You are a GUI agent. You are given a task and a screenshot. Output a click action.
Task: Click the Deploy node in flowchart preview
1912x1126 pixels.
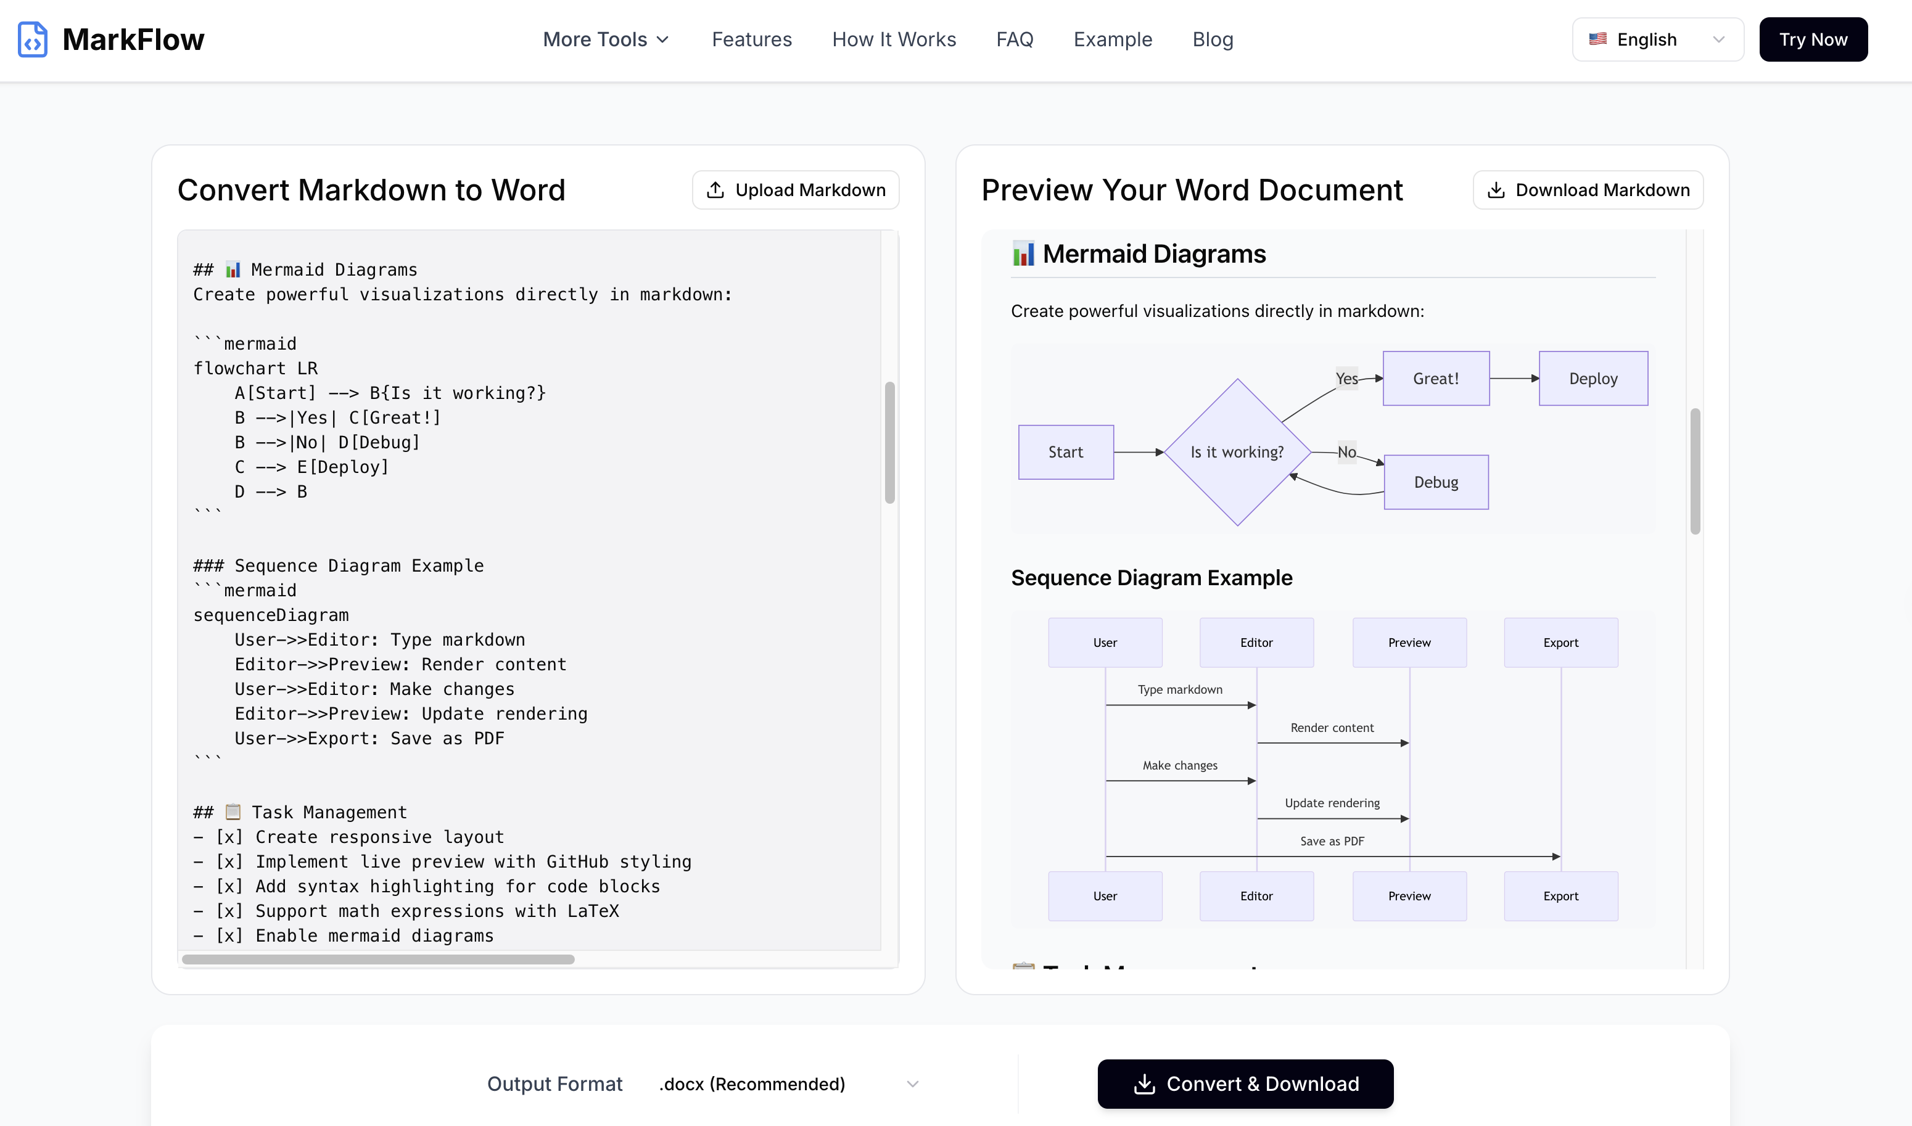[1593, 379]
